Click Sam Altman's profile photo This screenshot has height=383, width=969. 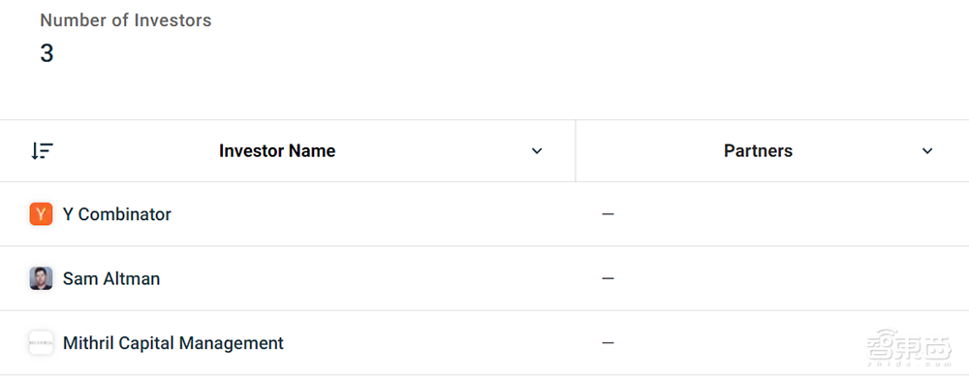41,278
